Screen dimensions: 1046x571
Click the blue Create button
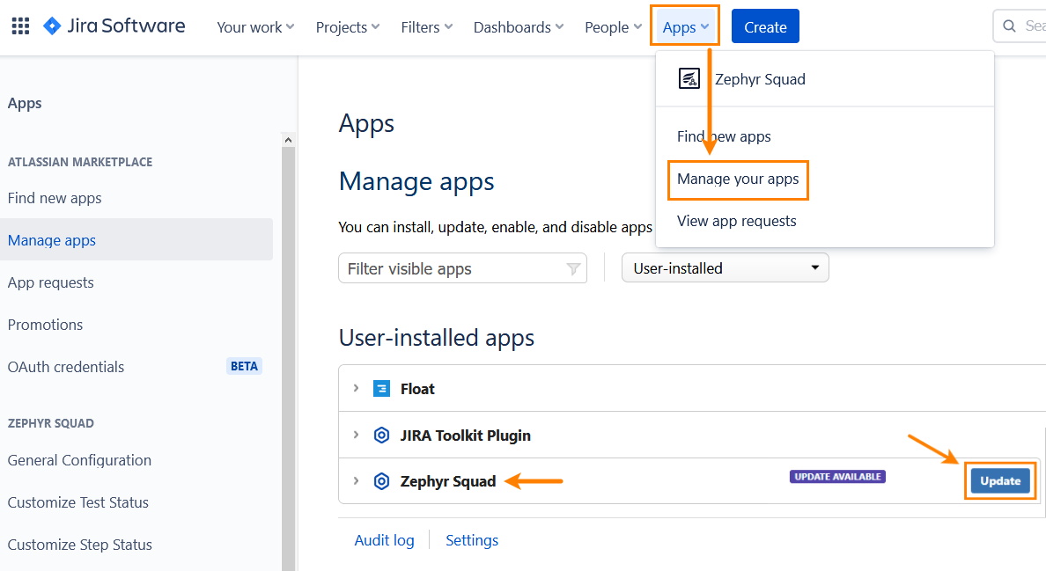pos(765,27)
